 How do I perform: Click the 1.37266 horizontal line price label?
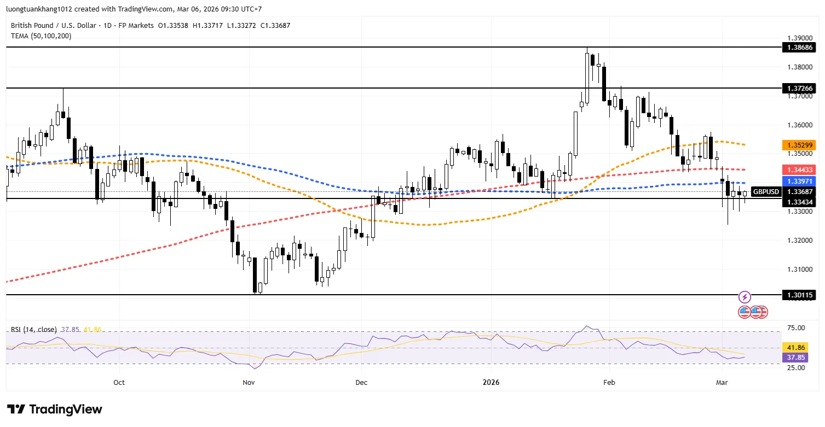pyautogui.click(x=800, y=88)
